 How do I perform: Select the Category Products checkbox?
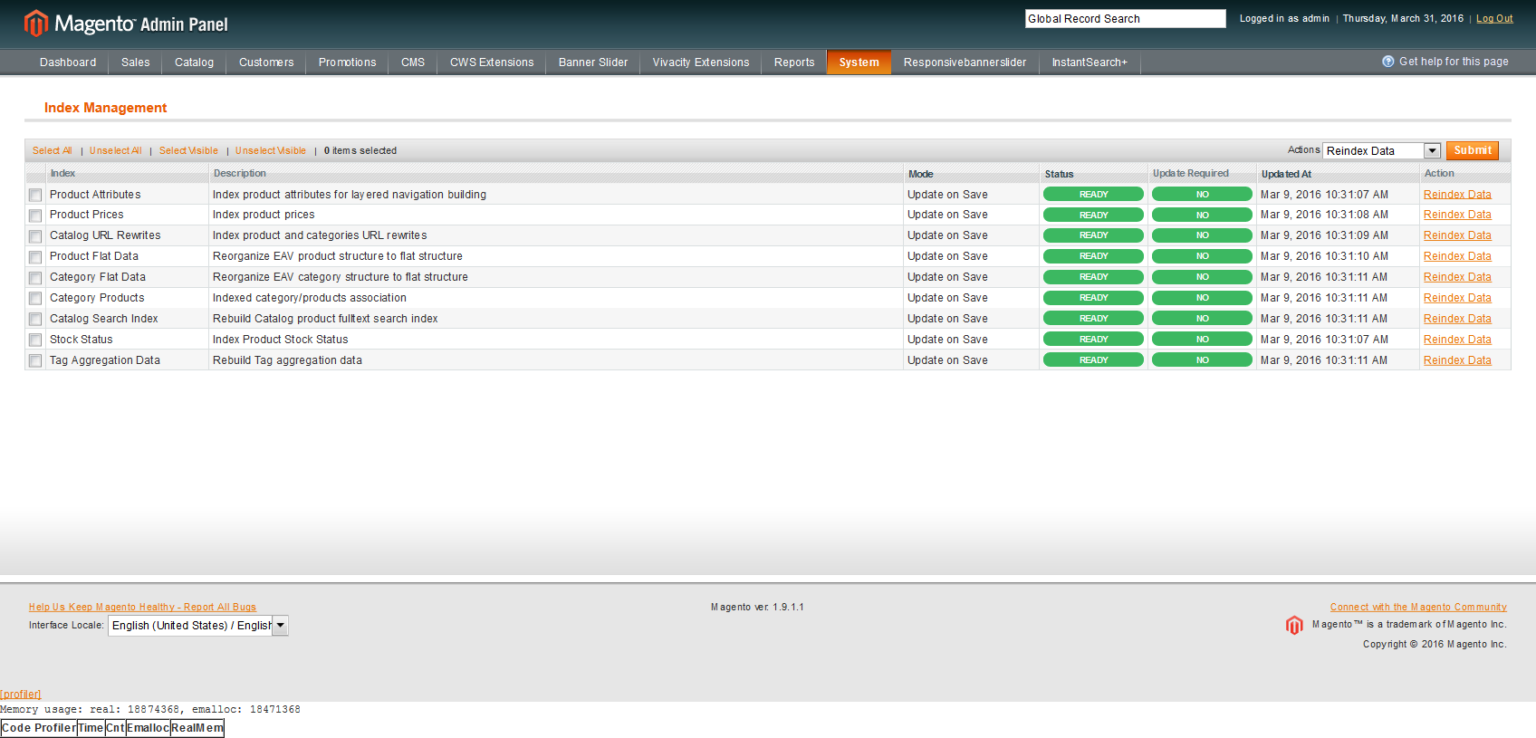35,298
